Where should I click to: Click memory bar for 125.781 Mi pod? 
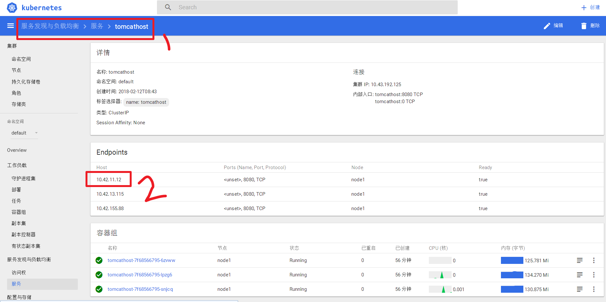click(x=512, y=260)
